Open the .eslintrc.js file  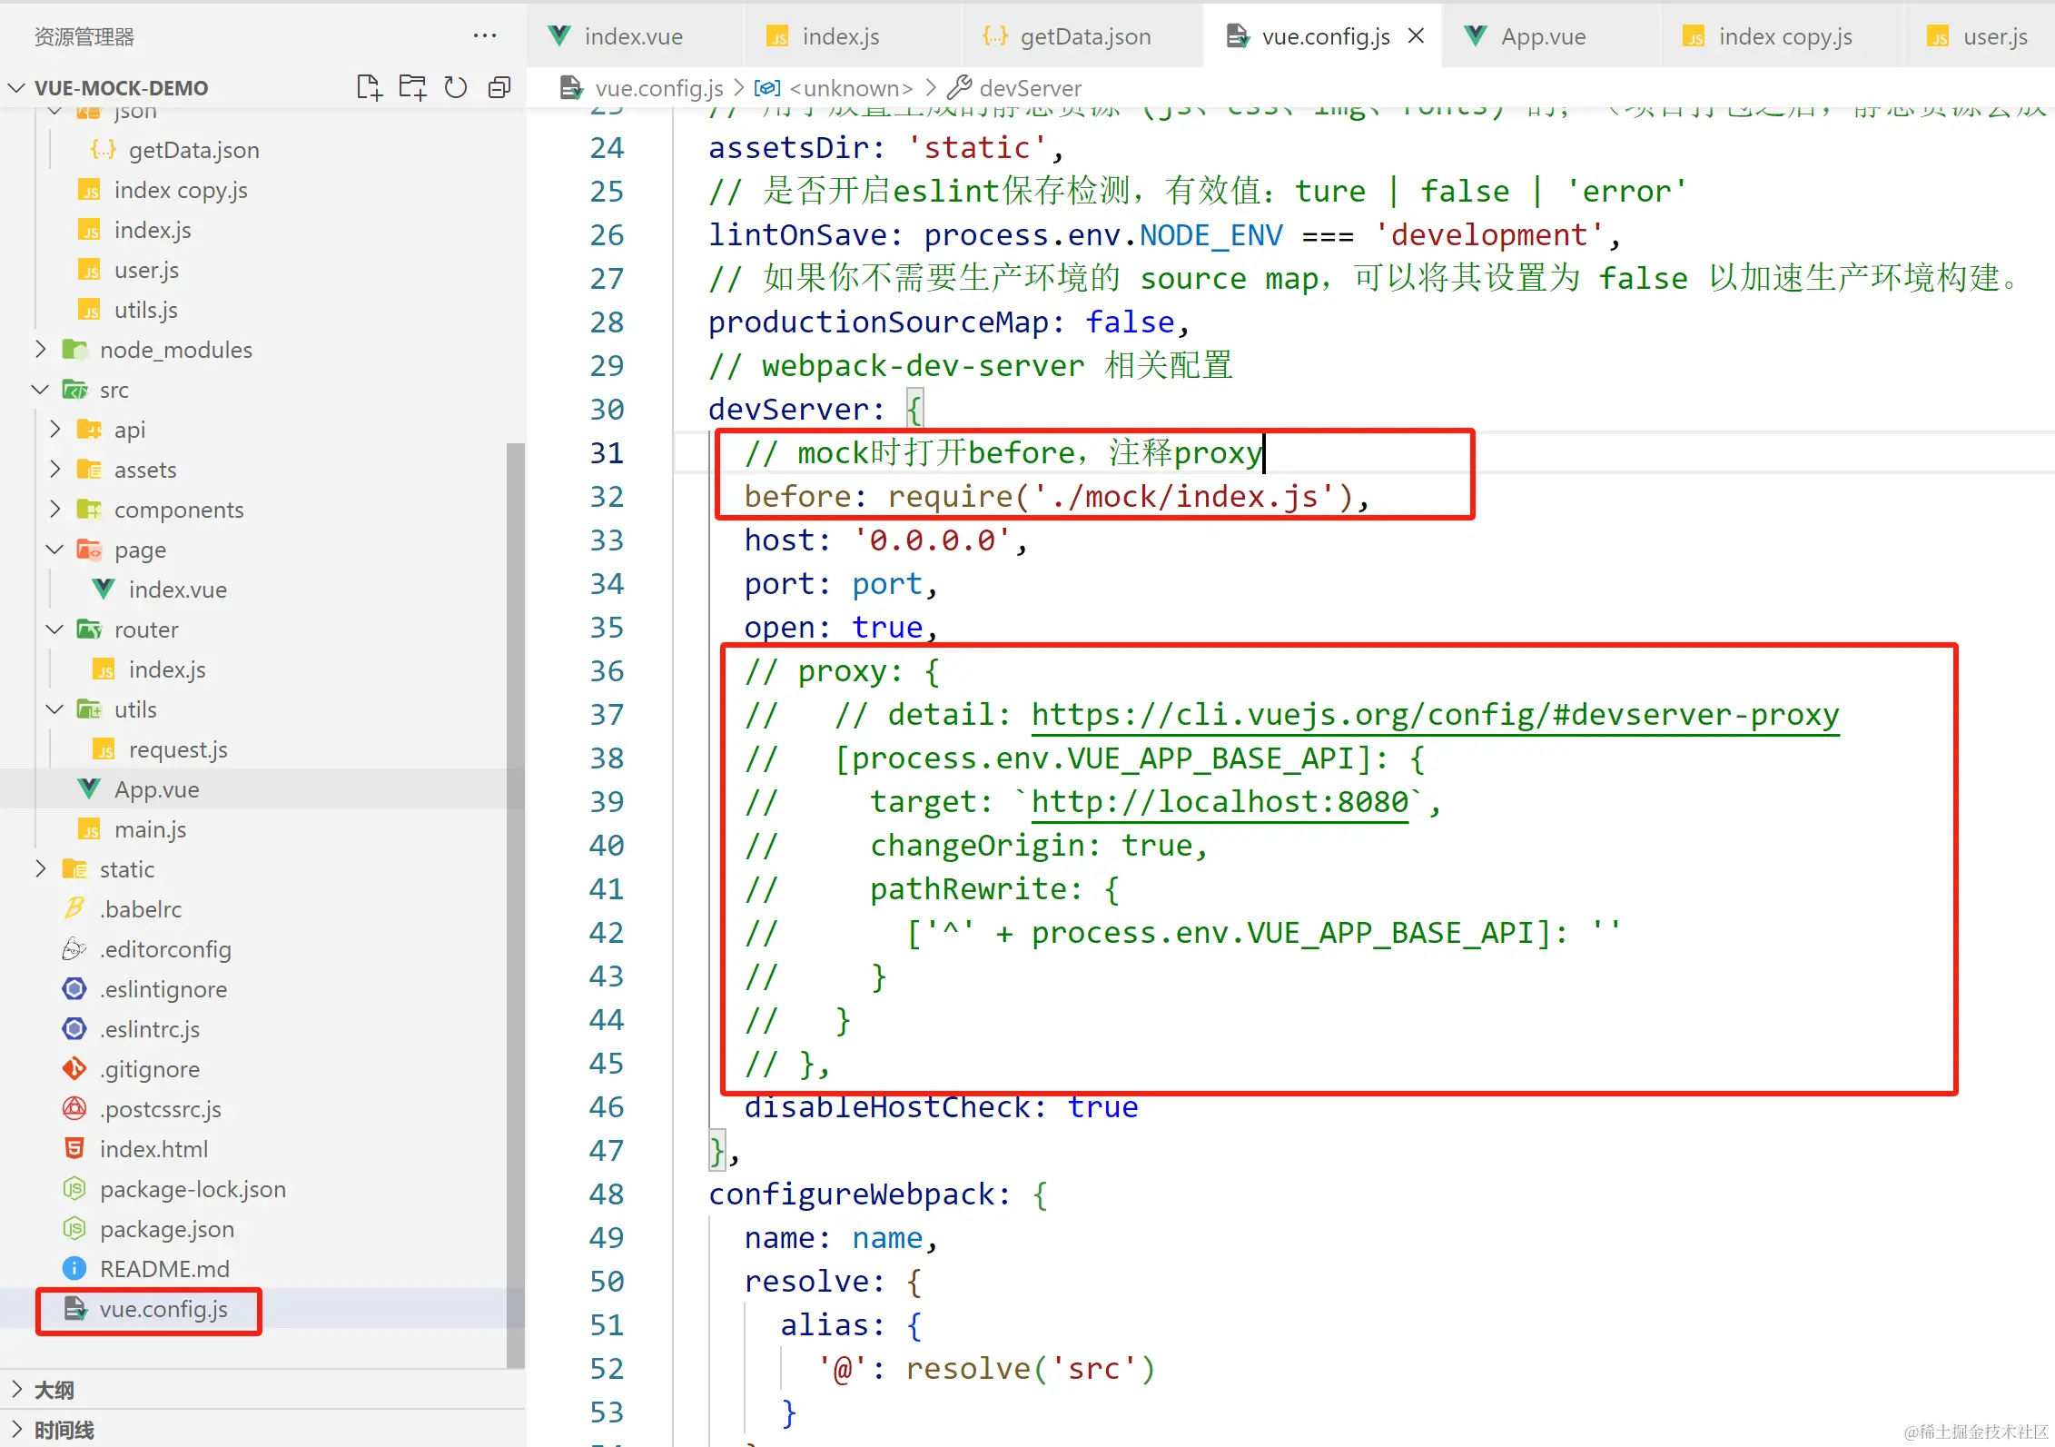click(x=150, y=1029)
